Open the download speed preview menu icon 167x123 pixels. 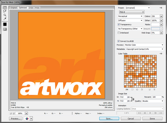[28, 107]
